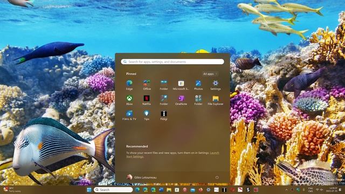Open the Tips app

147,115
